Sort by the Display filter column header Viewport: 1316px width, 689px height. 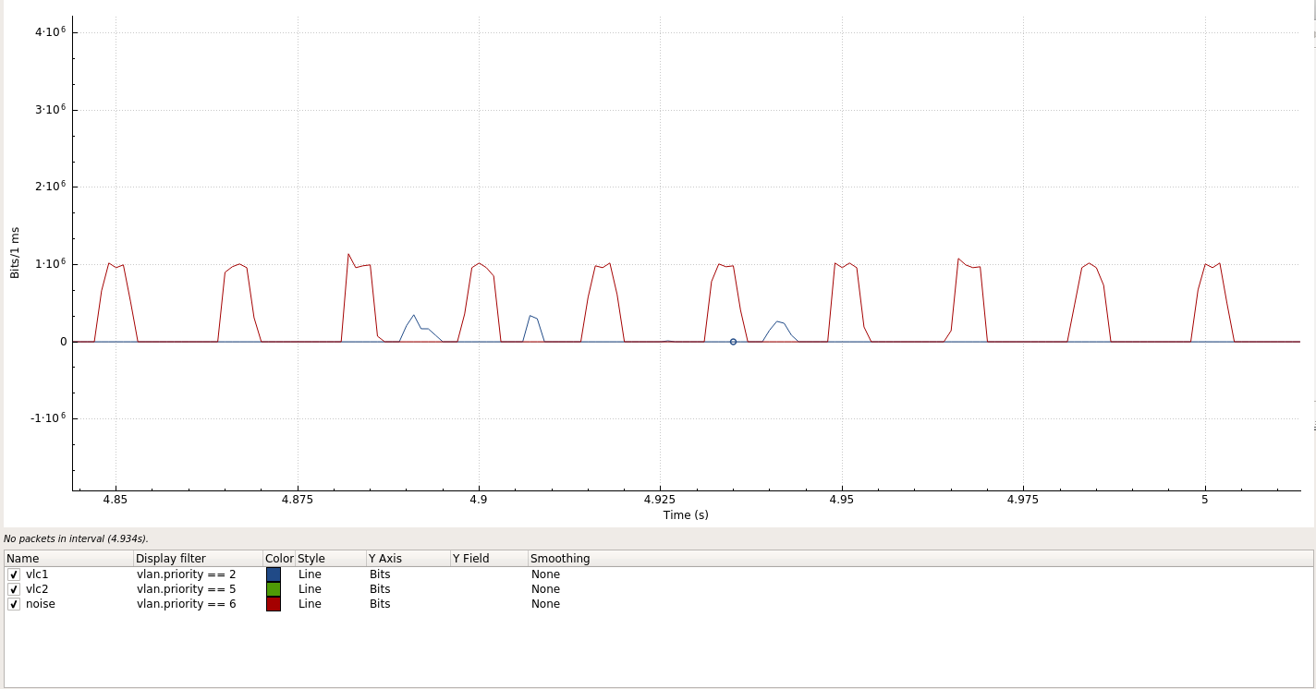(198, 559)
